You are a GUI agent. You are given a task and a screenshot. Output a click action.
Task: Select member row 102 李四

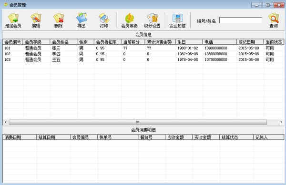(143, 54)
